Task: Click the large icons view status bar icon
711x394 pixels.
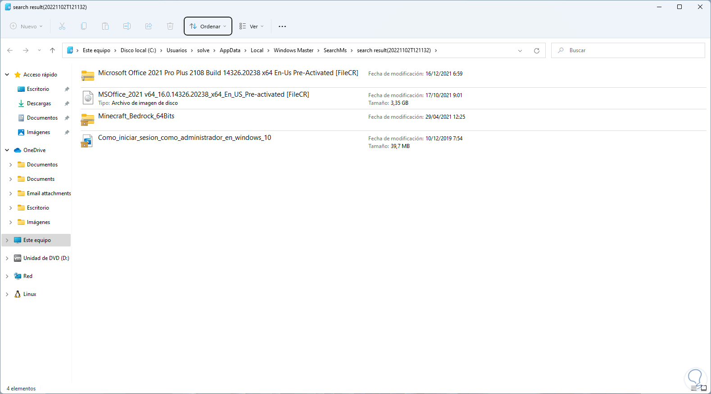Action: click(x=703, y=388)
